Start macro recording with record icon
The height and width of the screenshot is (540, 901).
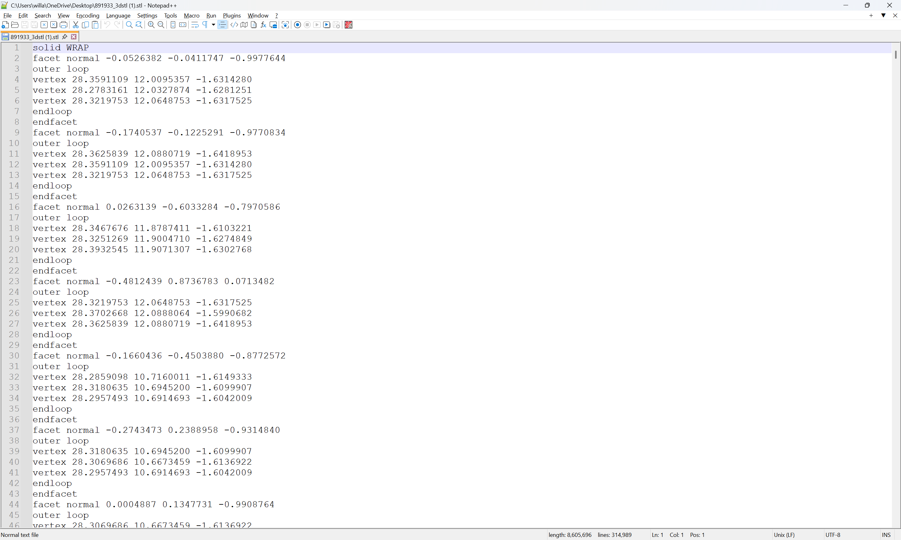[297, 25]
